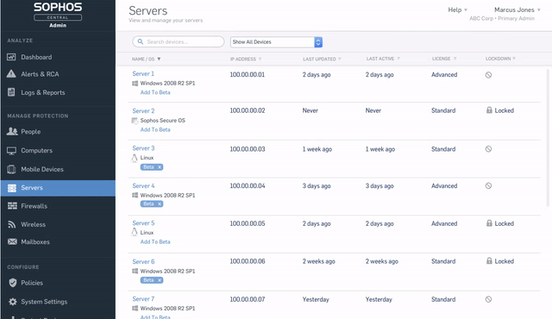Click the lock icon for Server 6
This screenshot has width=552, height=319.
(489, 260)
